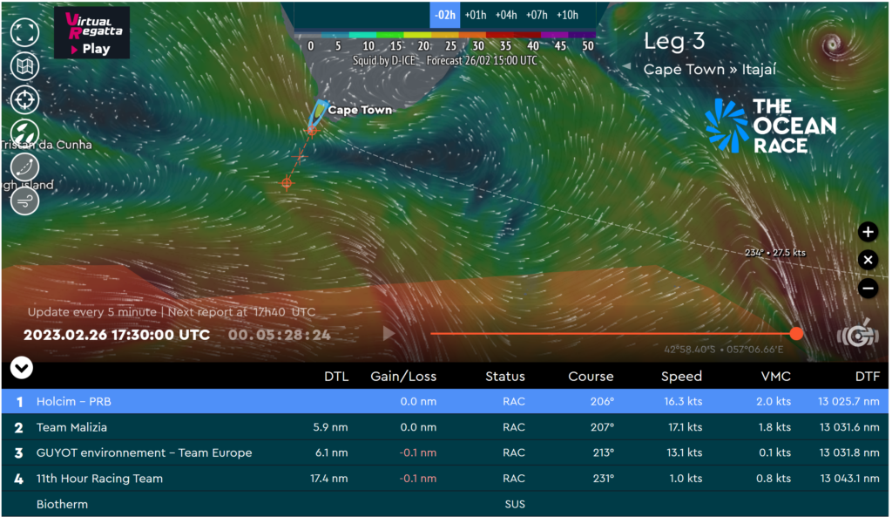
Task: Click the three boats fleet icon
Action: tap(24, 133)
